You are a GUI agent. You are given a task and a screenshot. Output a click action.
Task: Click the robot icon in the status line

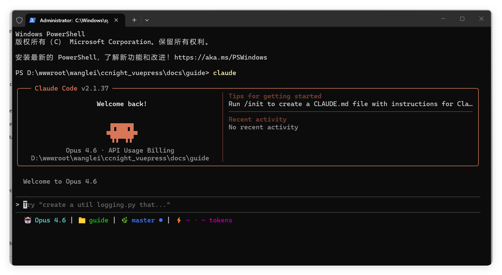pyautogui.click(x=28, y=220)
